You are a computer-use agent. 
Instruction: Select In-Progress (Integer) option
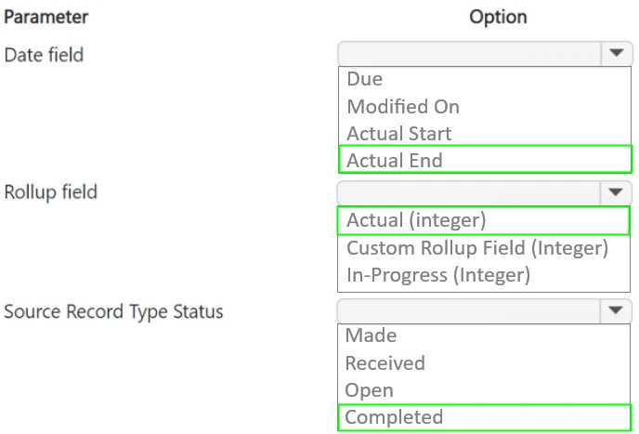click(x=438, y=275)
